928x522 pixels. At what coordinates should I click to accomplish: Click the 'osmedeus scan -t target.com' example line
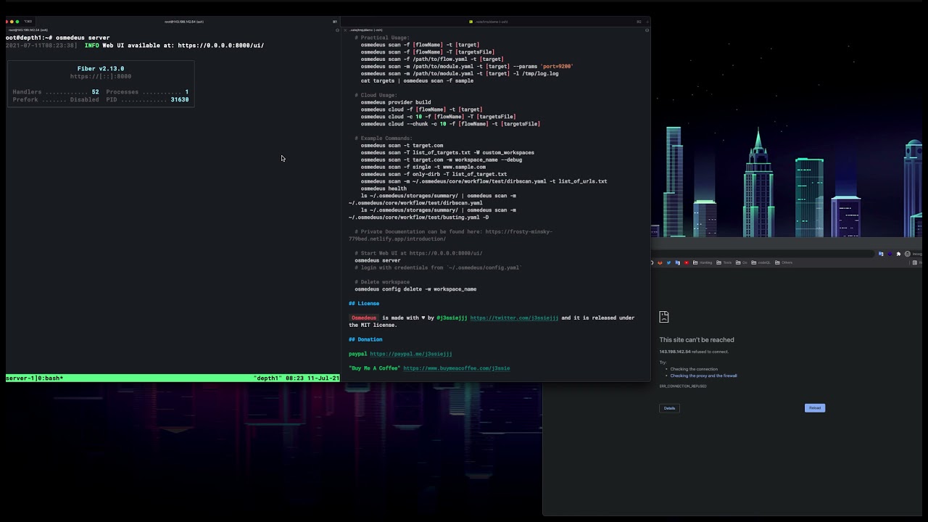pos(402,146)
